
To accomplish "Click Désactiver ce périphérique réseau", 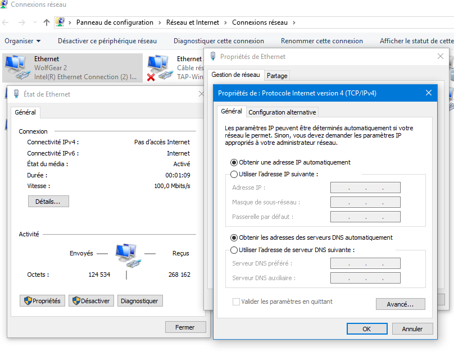I will coord(107,41).
